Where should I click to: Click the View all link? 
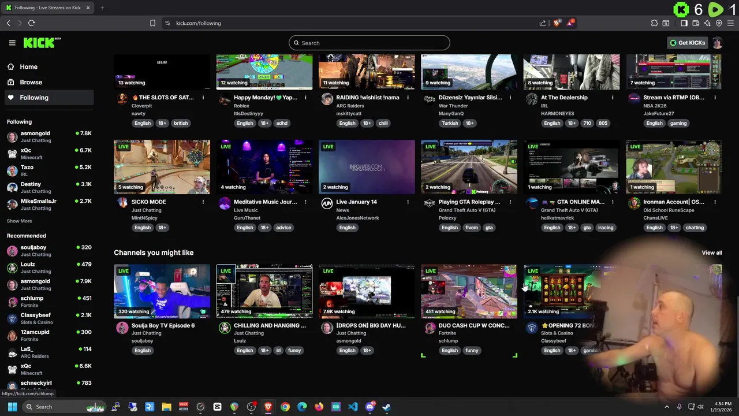711,252
